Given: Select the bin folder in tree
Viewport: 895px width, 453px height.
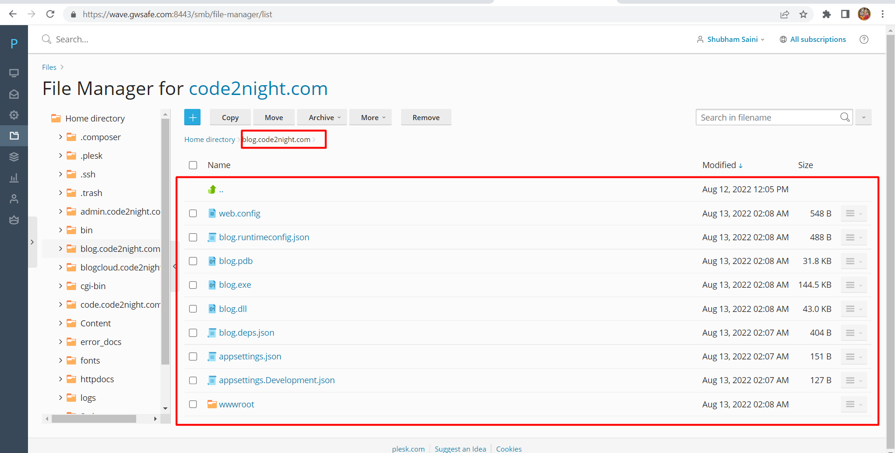Looking at the screenshot, I should [86, 230].
